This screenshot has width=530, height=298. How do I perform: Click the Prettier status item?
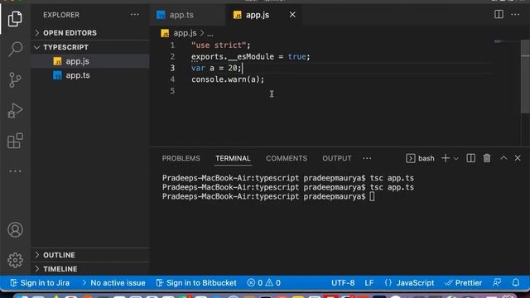463,283
